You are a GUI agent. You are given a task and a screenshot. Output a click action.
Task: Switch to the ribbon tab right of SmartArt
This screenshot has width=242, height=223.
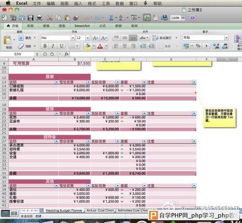tap(102, 26)
